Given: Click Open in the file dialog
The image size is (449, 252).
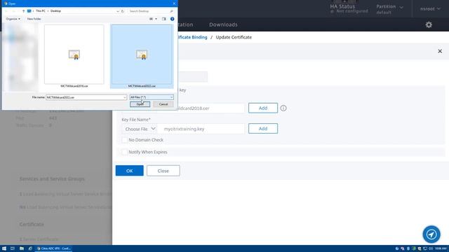Looking at the screenshot, I should coord(140,104).
